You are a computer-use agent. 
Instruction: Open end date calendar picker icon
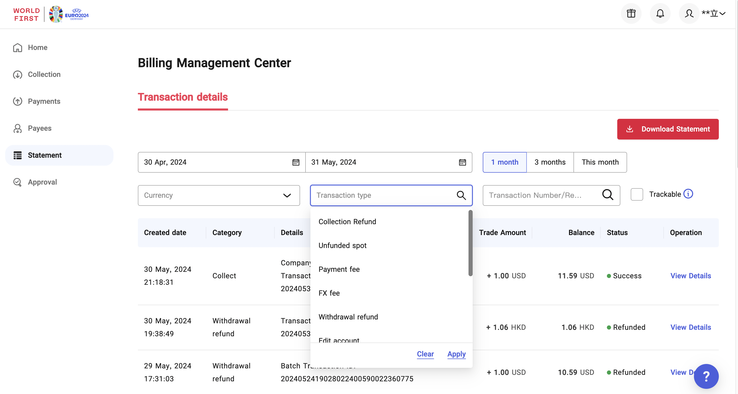tap(462, 162)
